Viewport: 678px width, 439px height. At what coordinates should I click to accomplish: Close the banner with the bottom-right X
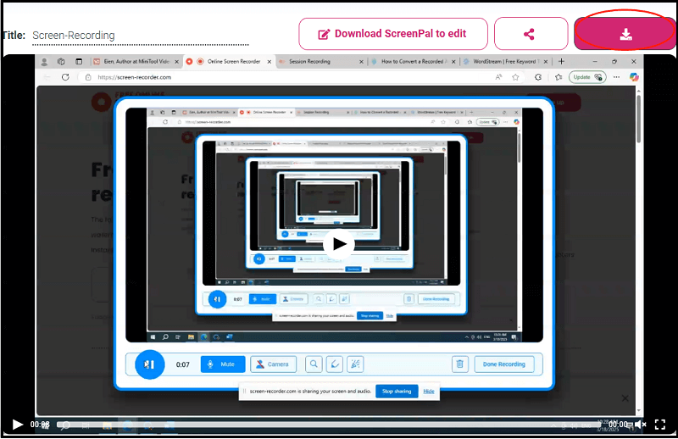point(625,398)
